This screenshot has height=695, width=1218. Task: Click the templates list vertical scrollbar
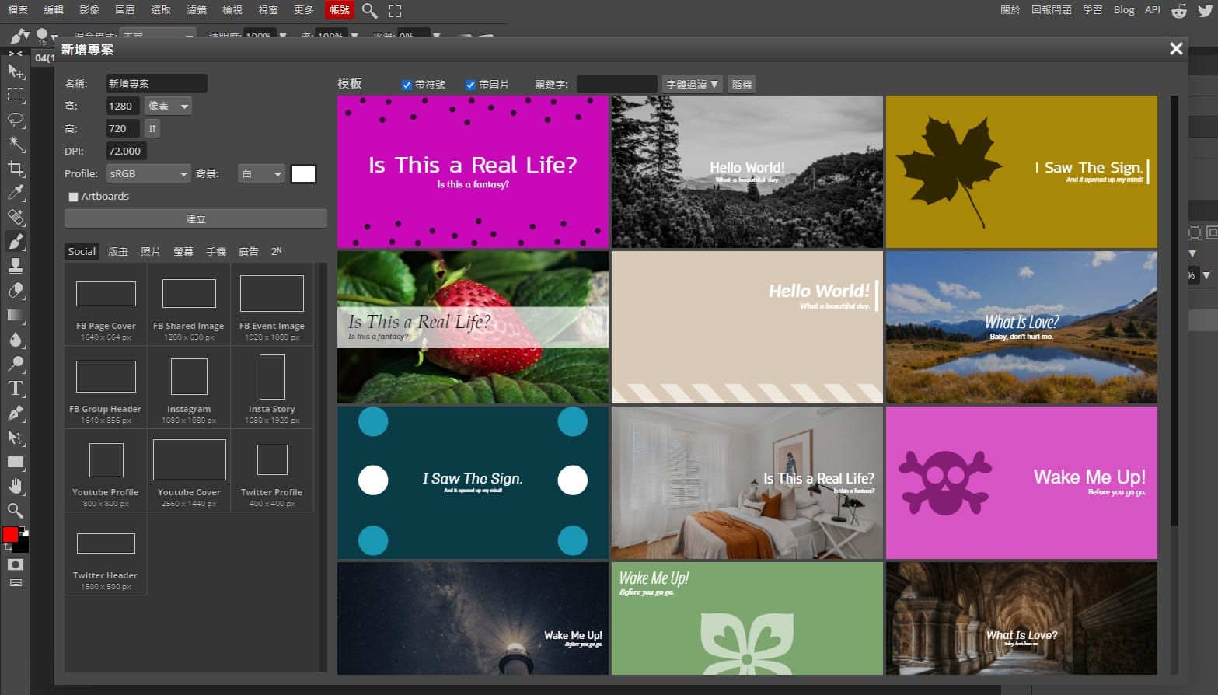tap(1174, 311)
